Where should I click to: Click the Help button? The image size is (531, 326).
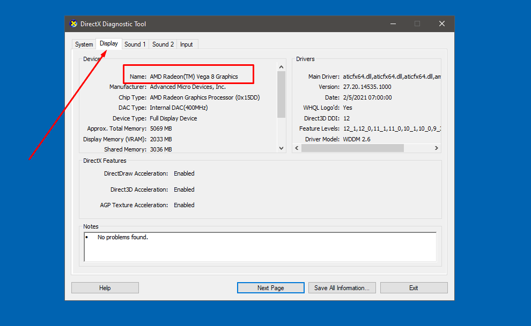tap(105, 288)
